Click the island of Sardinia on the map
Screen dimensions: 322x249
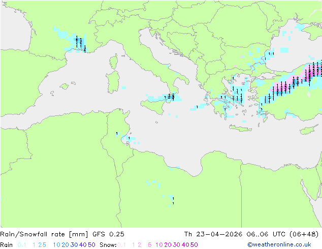pyautogui.click(x=113, y=82)
